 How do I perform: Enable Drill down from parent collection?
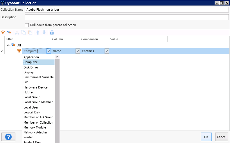point(27,25)
